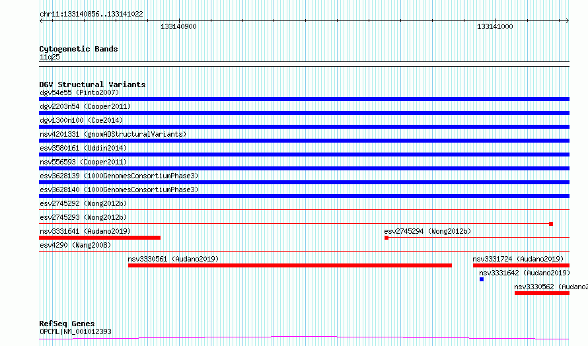Click the 133141000 ruler position label
Image resolution: width=588 pixels, height=346 pixels.
tap(495, 26)
